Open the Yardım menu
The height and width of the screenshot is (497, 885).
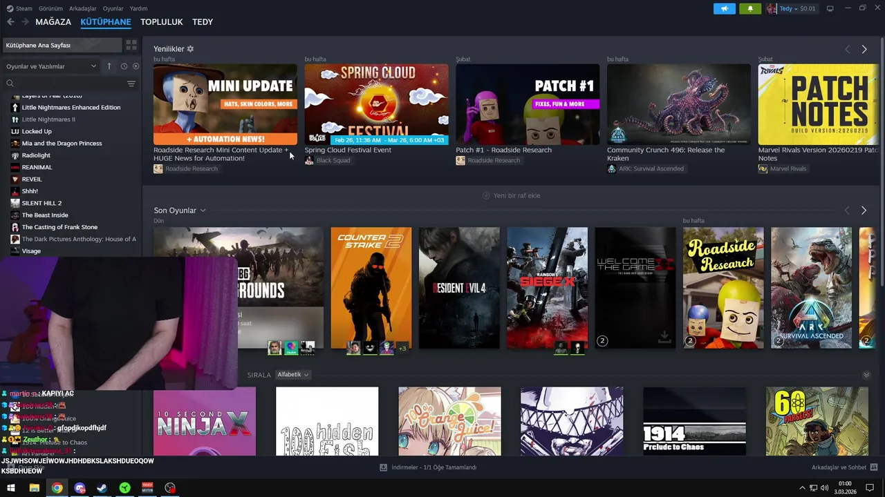(x=138, y=8)
